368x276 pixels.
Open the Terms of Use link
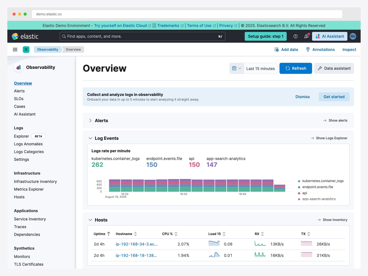[201, 25]
